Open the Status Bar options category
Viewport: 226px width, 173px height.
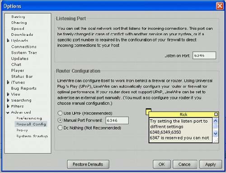point(22,76)
